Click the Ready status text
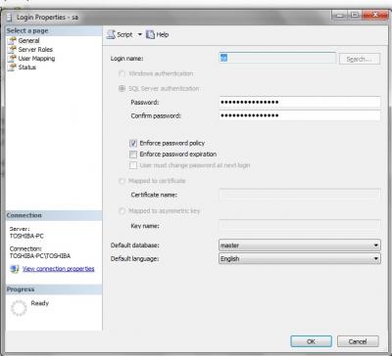392x356 pixels. pyautogui.click(x=40, y=303)
